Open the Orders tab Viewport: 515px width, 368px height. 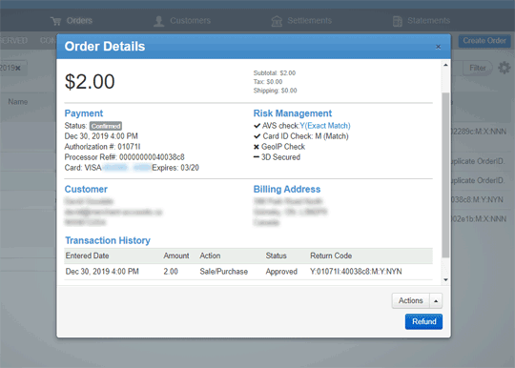point(72,21)
